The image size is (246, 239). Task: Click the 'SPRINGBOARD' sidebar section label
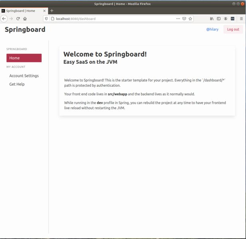point(17,49)
